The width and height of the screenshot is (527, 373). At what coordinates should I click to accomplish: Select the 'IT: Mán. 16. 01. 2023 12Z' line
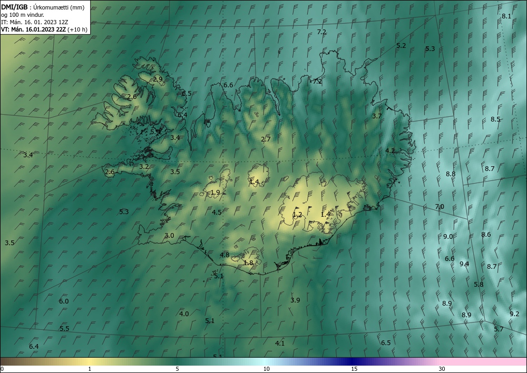(x=35, y=22)
